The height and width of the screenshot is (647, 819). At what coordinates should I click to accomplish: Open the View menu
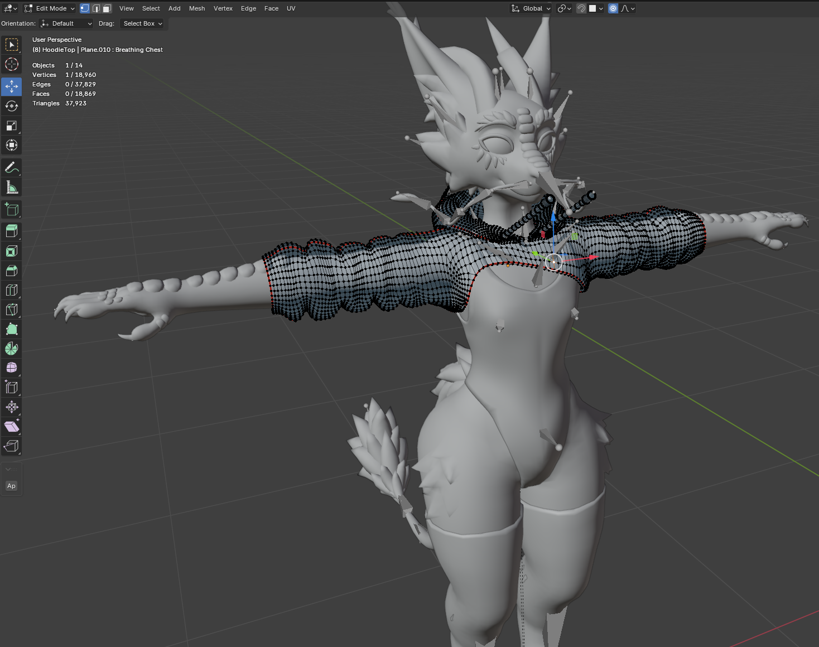(127, 8)
